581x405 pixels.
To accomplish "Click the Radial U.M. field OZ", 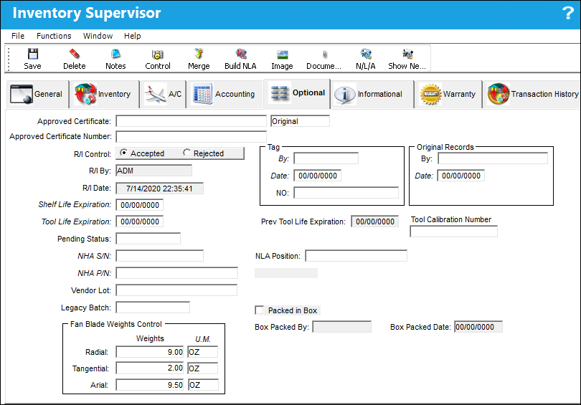I will [203, 352].
